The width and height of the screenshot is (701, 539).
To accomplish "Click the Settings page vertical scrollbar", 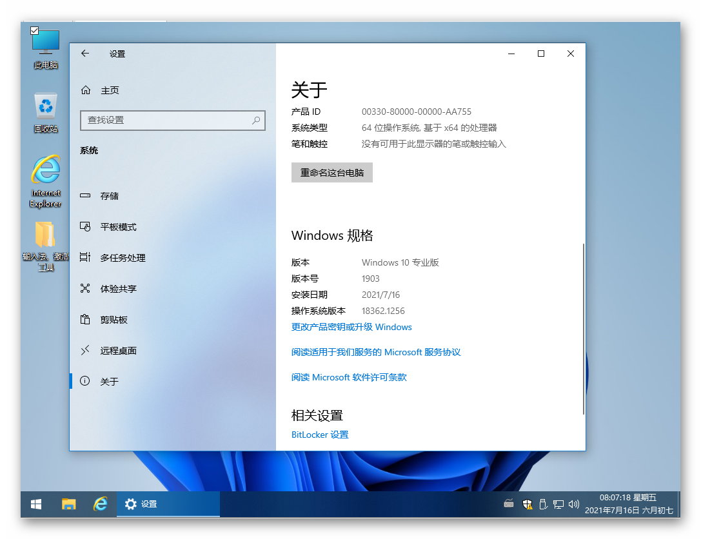I will (583, 329).
